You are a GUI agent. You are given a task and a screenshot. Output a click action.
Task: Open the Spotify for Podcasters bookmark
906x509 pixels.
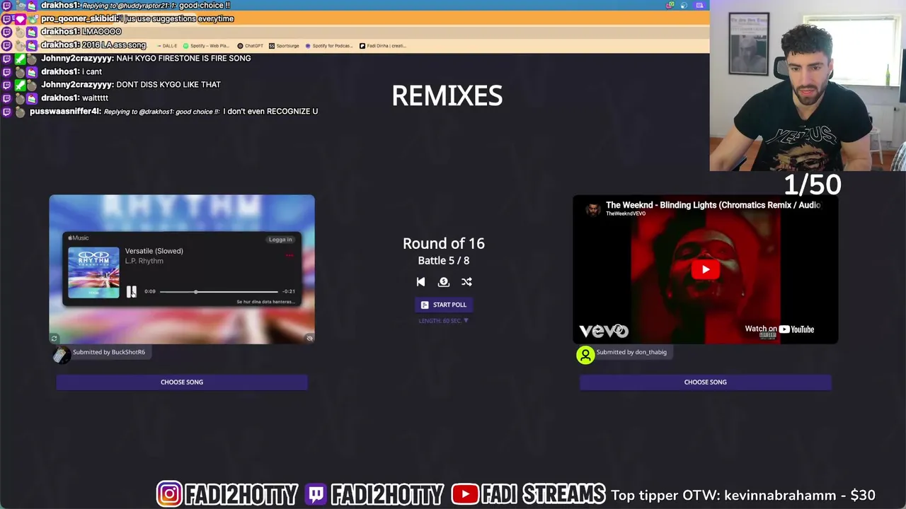[329, 46]
